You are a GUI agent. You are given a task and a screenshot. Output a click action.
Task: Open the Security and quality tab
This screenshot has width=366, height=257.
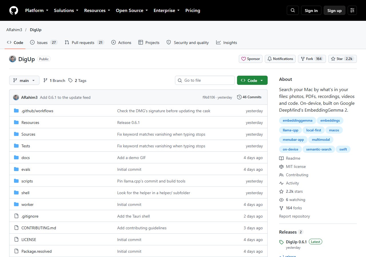pyautogui.click(x=188, y=43)
